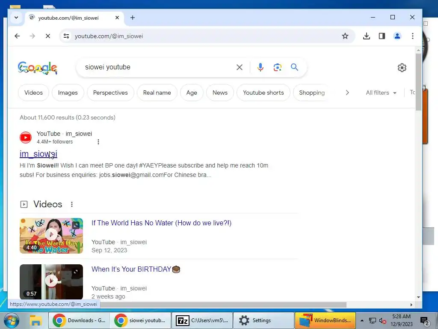This screenshot has width=438, height=329.
Task: Click the 5:28 AM clock in tray
Action: click(401, 317)
